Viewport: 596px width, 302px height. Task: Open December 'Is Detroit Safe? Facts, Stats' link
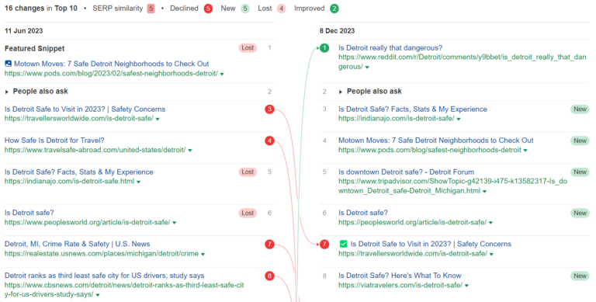[x=413, y=109]
